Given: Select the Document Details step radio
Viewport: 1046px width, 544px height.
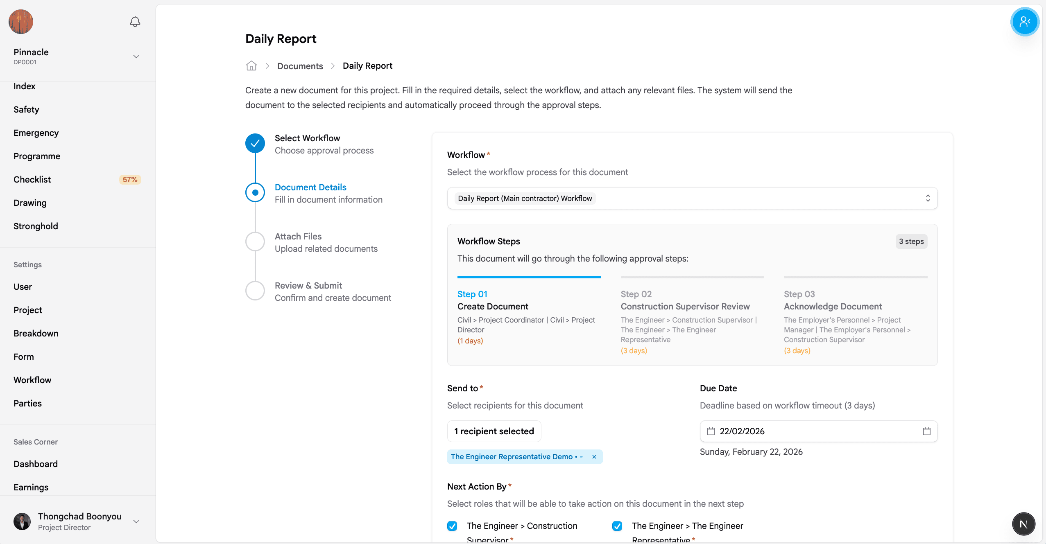Looking at the screenshot, I should [x=255, y=193].
